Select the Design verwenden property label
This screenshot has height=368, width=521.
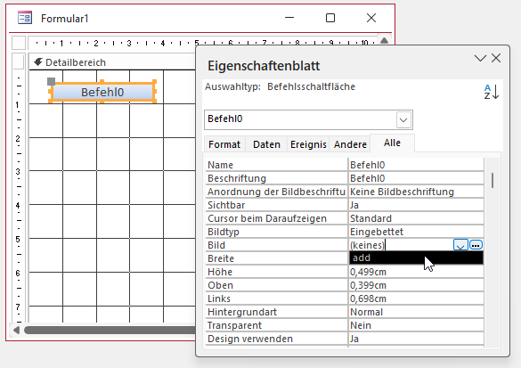(x=276, y=339)
